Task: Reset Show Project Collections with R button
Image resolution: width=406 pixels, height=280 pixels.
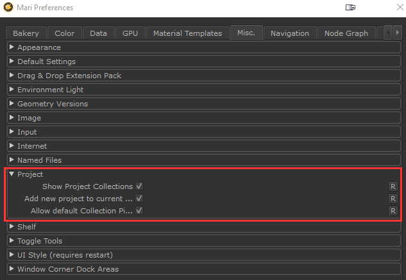Action: click(x=393, y=186)
